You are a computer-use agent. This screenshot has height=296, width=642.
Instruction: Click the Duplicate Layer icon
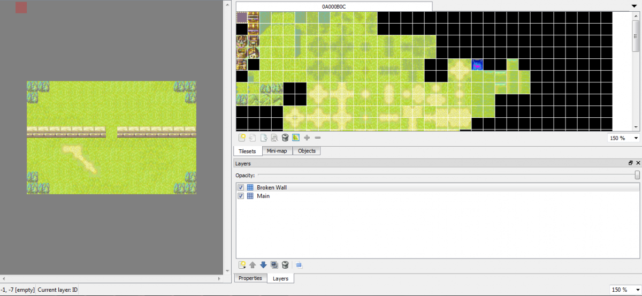coord(274,265)
